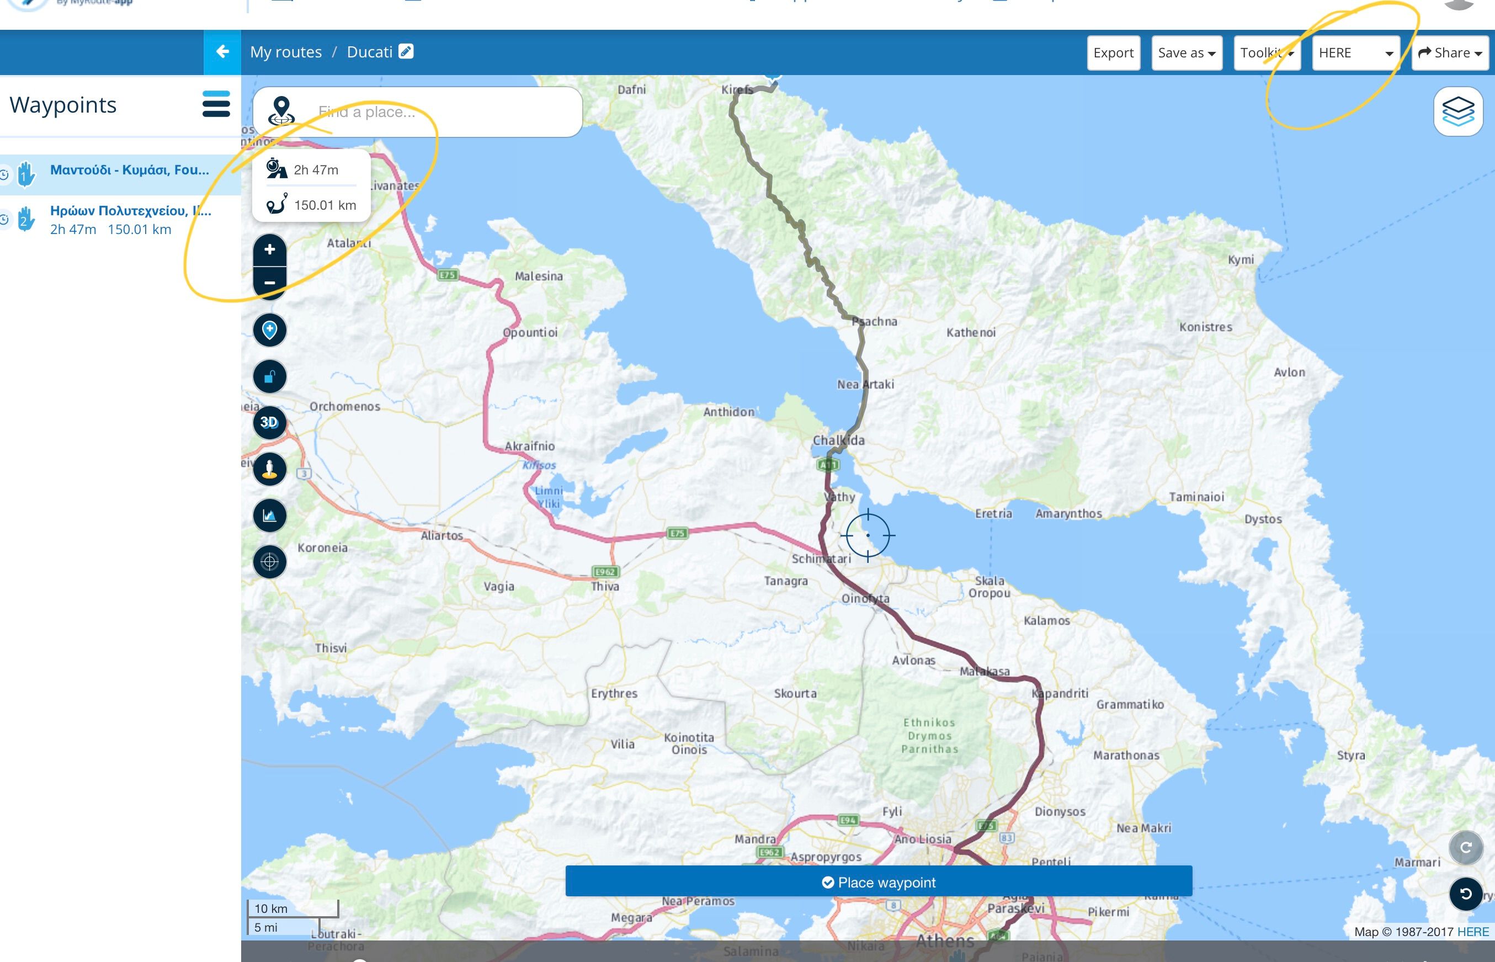Screen dimensions: 1495x962
Task: Toggle 3D map view
Action: tap(270, 423)
